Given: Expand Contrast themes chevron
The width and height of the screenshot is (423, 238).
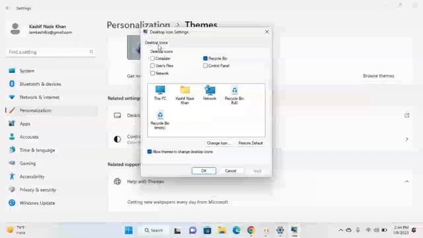Looking at the screenshot, I should point(406,139).
